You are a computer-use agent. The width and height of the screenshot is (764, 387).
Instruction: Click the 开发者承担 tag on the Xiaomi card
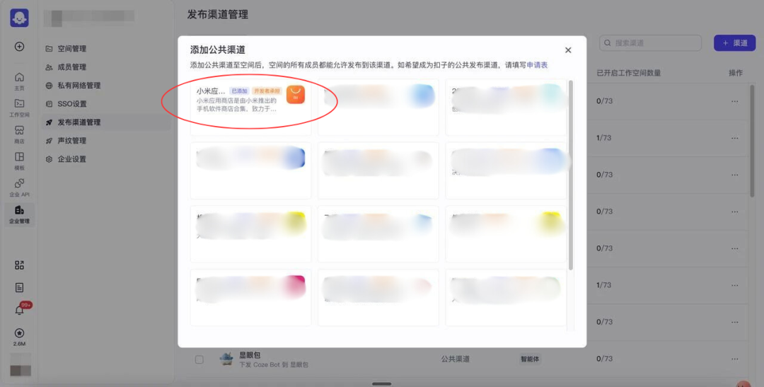[x=267, y=91]
